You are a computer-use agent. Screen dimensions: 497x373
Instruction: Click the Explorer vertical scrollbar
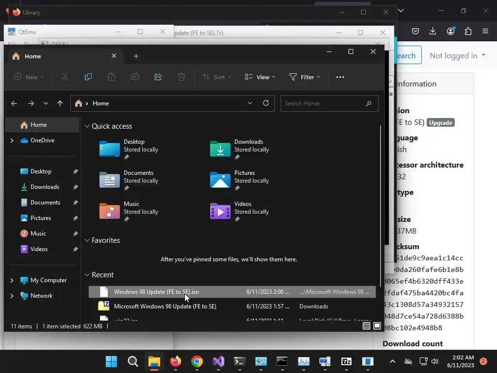click(x=380, y=206)
